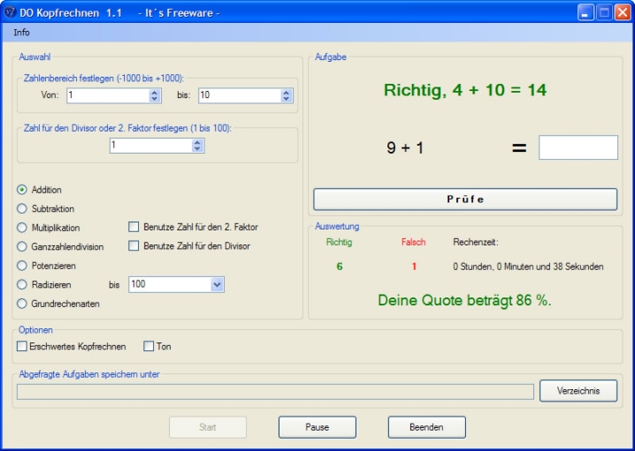The image size is (635, 451).
Task: Pick the Potenzieren radio button
Action: 22,265
